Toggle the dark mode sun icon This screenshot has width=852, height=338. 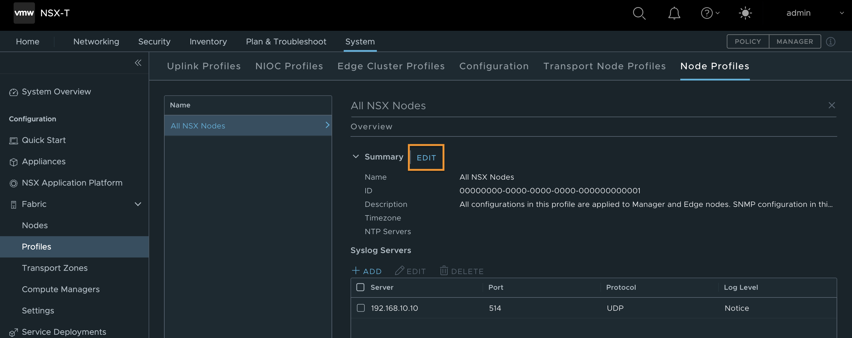pos(745,13)
